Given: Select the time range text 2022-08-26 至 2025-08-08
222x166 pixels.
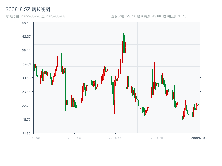Looking at the screenshot, I should 43,16.
